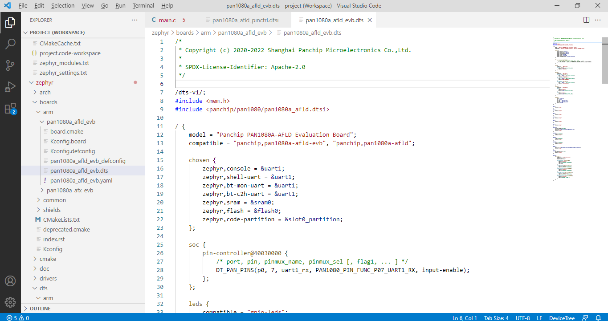Click the Split Editor Right icon

586,20
